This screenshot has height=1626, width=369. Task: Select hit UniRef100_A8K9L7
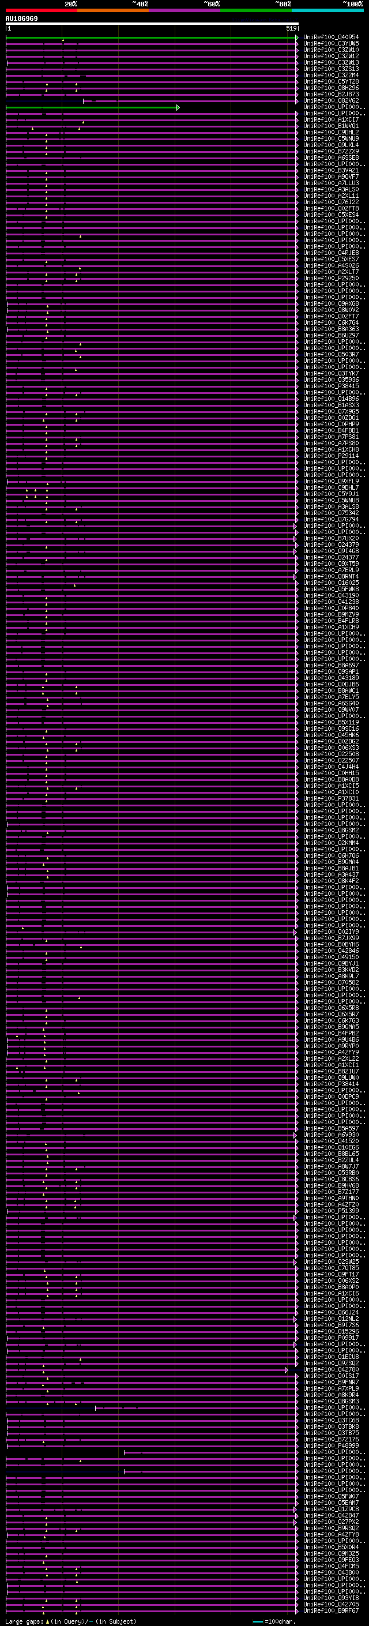point(331,976)
